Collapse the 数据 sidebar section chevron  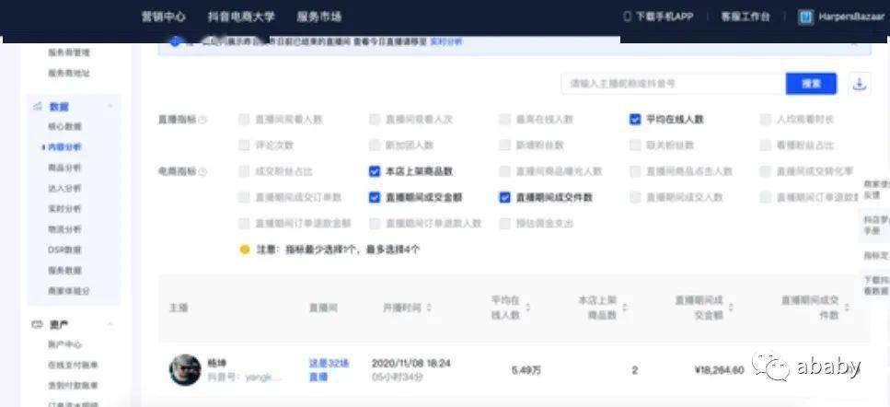coord(110,106)
